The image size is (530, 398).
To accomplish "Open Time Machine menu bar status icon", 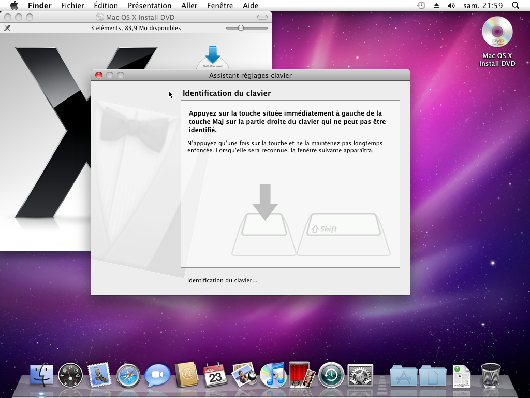I will coord(421,5).
